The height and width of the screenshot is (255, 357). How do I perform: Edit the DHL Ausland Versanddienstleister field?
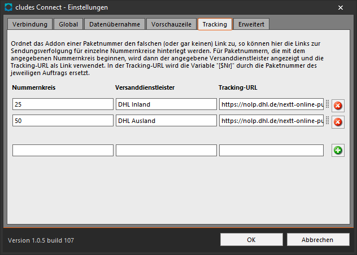(x=166, y=121)
